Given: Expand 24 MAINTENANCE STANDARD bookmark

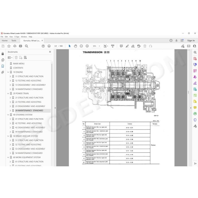Looking at the screenshot, I should 10,111.
